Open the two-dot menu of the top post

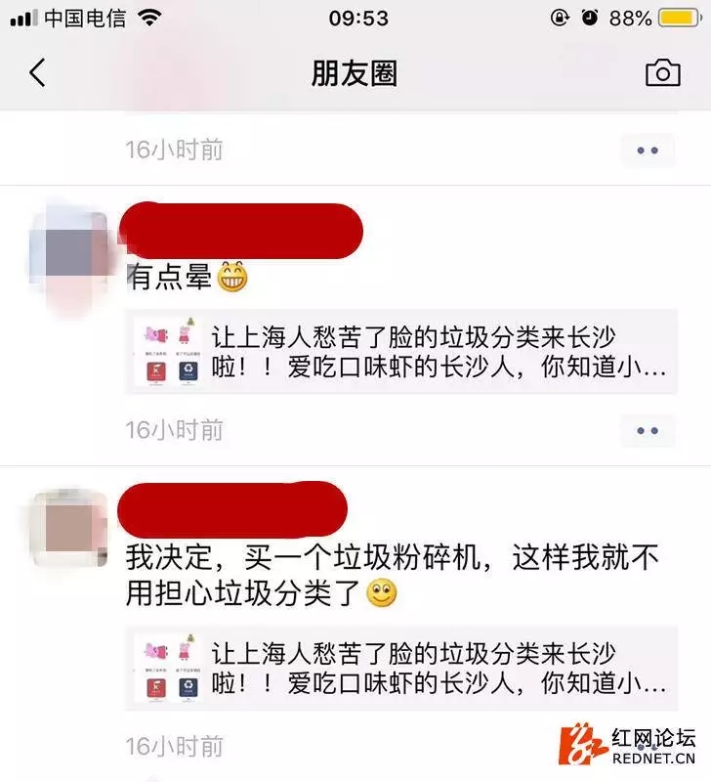(648, 151)
